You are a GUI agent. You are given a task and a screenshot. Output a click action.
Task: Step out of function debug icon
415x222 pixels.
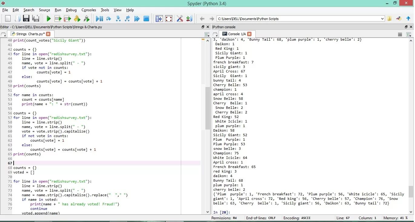coord(128,19)
